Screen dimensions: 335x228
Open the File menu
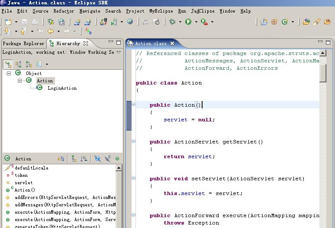tap(6, 11)
